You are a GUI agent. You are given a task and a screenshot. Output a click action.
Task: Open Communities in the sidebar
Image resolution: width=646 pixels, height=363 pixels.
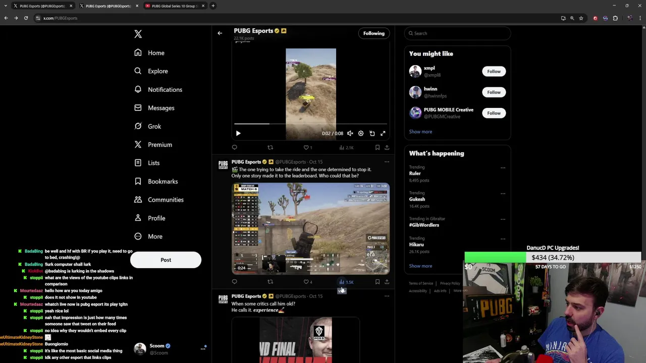(x=158, y=200)
